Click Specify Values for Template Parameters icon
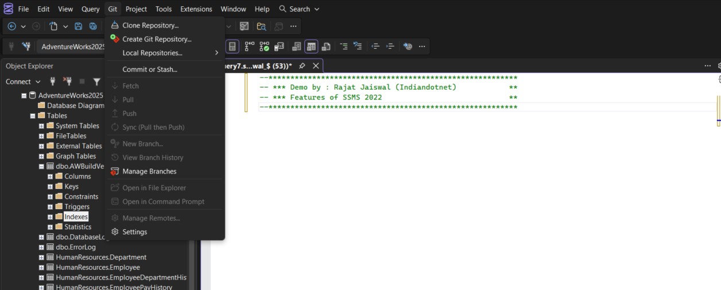Viewport: 721px width, 290px height. [408, 47]
